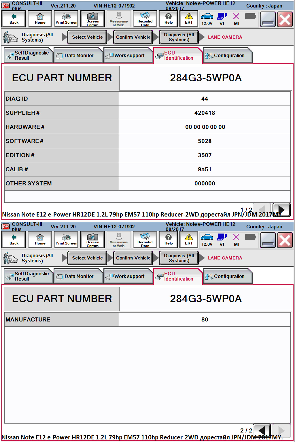Click Back in the upper CONSULT-III window
Image resolution: width=295 pixels, height=442 pixels.
pyautogui.click(x=14, y=19)
